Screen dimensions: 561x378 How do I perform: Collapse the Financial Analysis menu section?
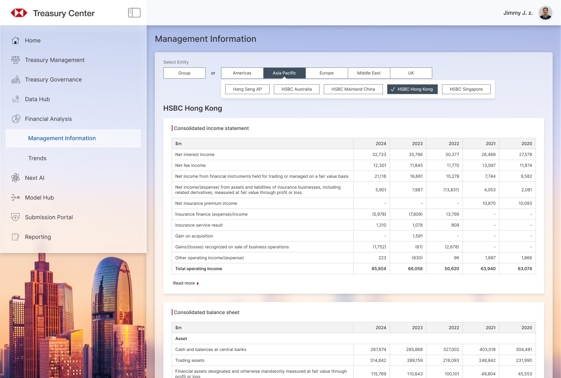(x=48, y=119)
